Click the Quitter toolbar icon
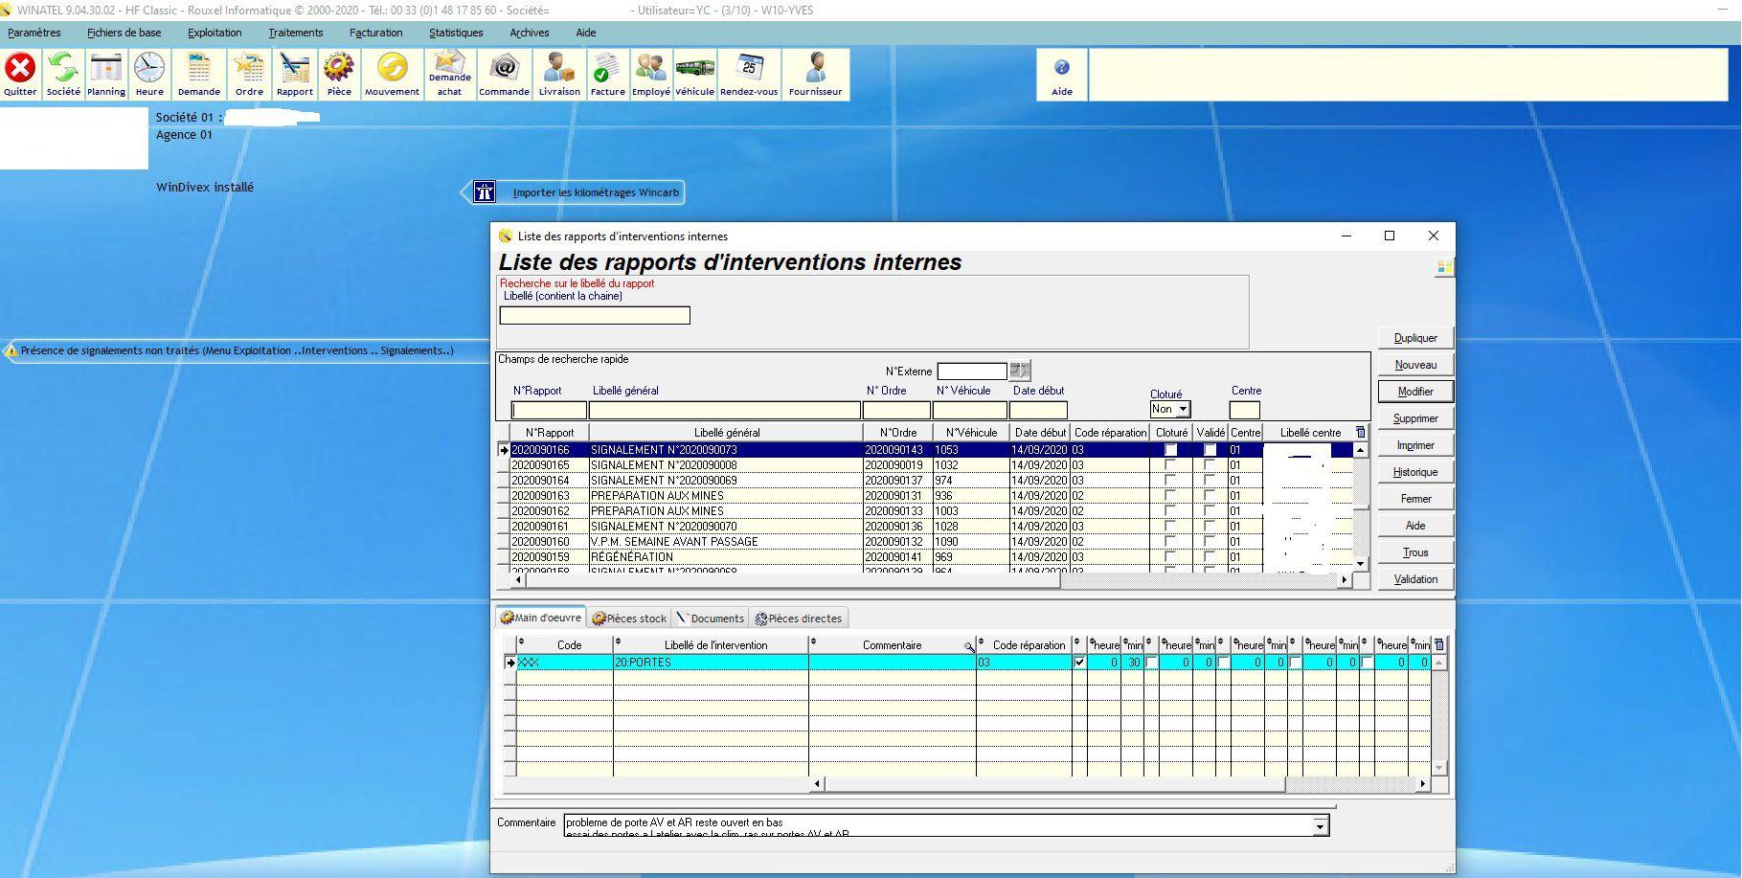The width and height of the screenshot is (1742, 878). (20, 75)
